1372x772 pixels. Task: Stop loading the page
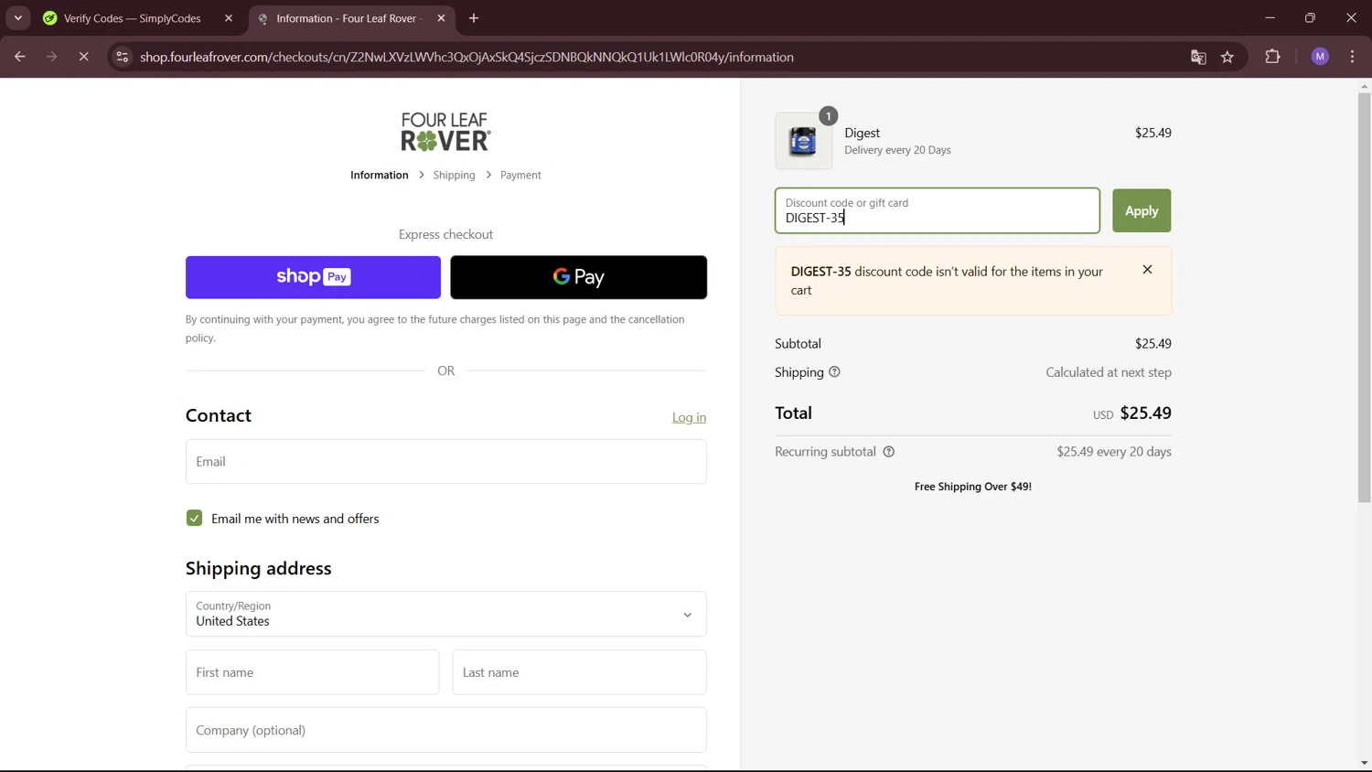[84, 57]
